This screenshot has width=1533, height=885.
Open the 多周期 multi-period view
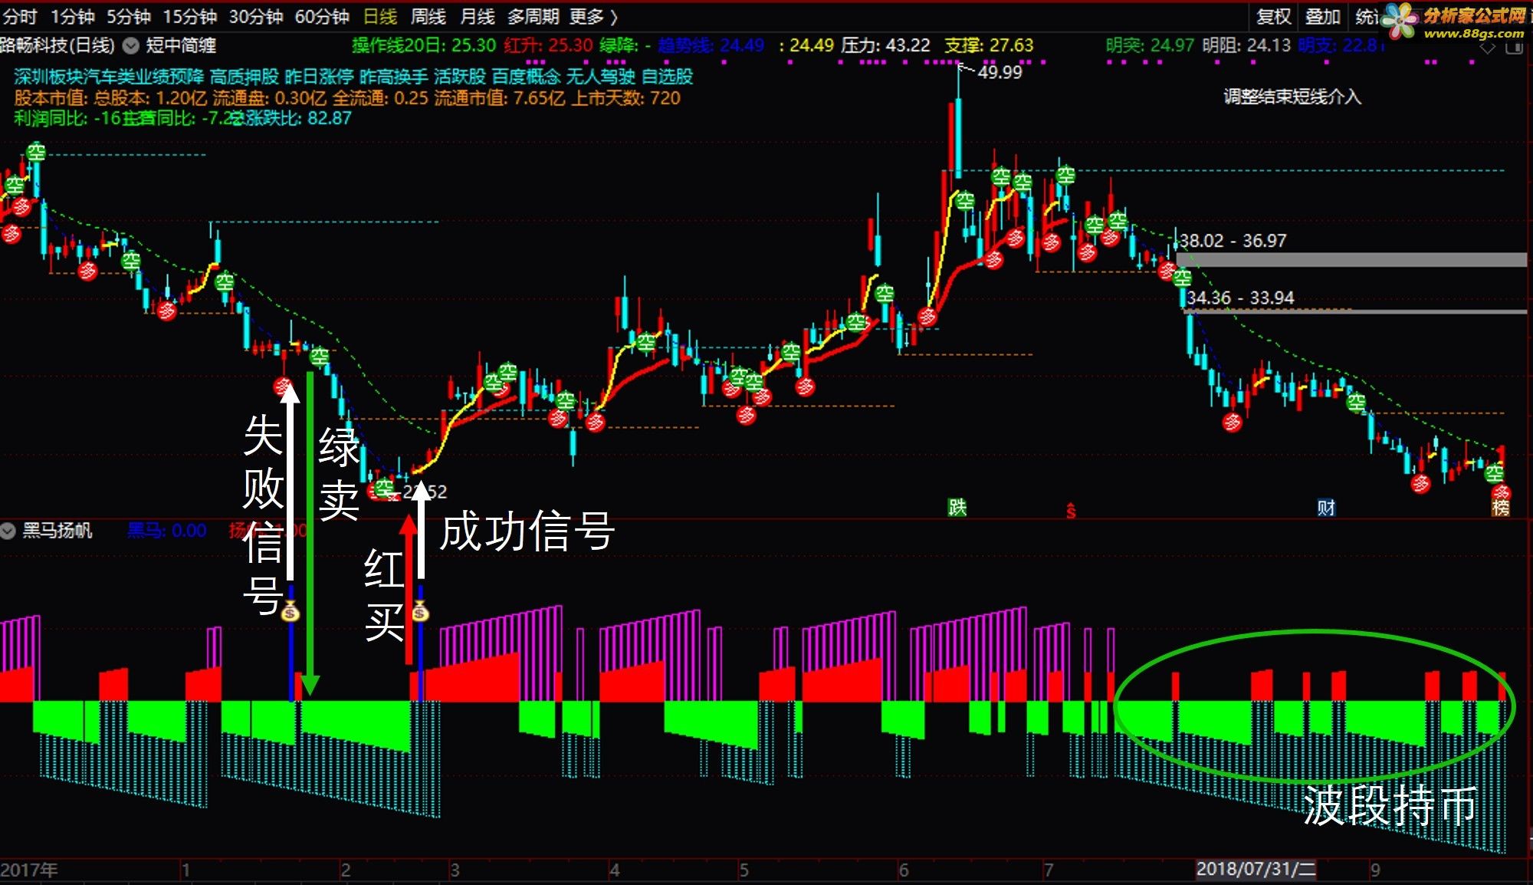(x=533, y=16)
